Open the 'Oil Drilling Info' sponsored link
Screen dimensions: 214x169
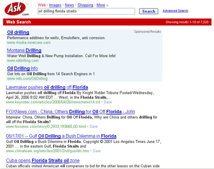point(22,68)
